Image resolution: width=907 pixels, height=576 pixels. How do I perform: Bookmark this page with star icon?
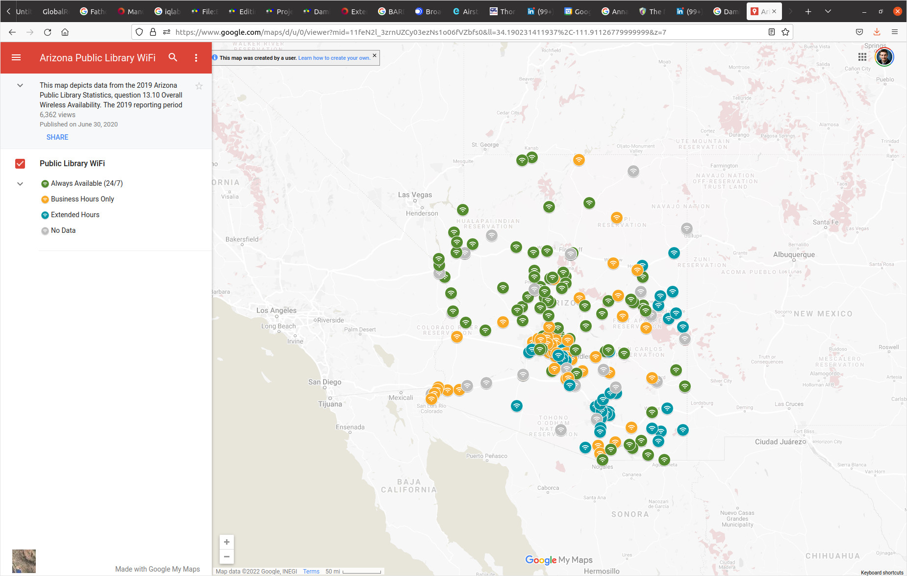785,32
